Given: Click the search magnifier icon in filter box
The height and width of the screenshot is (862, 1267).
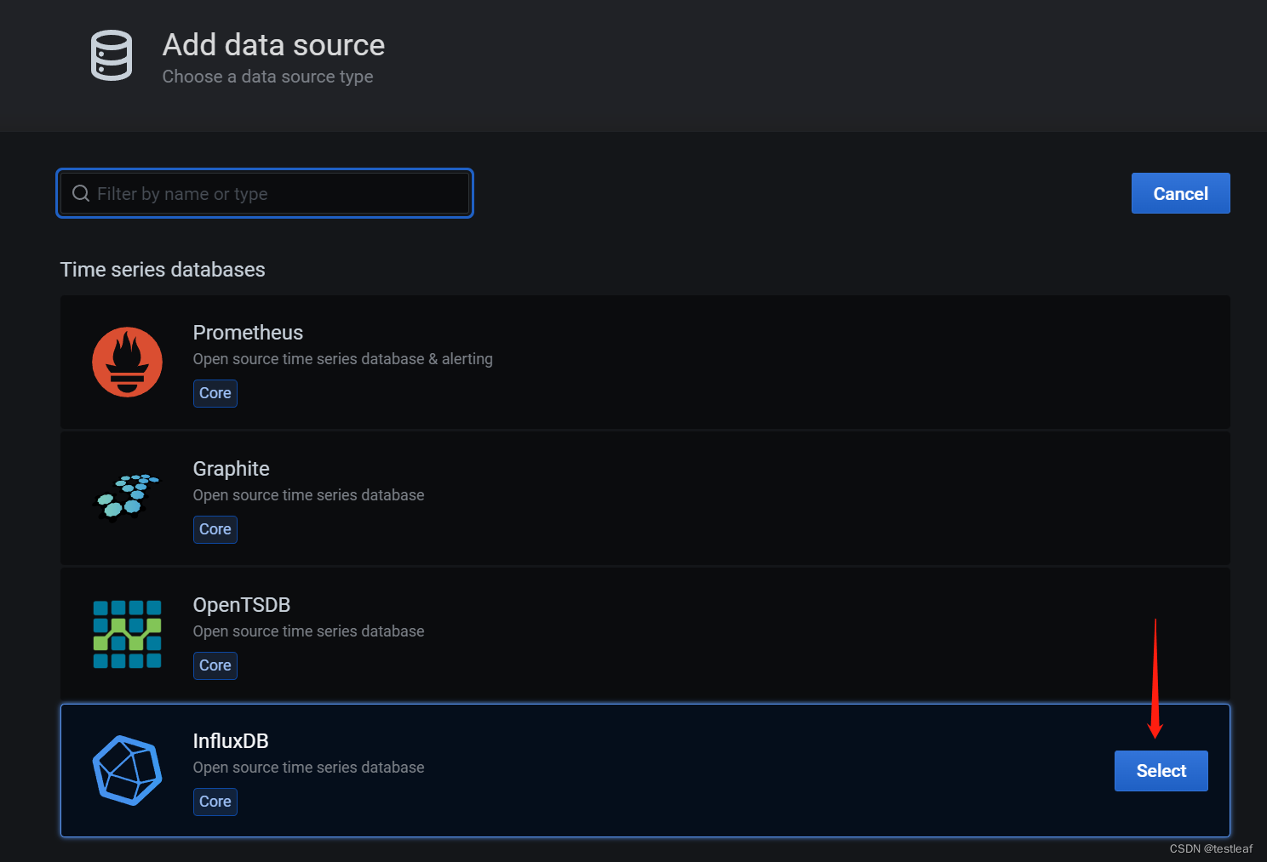Looking at the screenshot, I should (81, 193).
